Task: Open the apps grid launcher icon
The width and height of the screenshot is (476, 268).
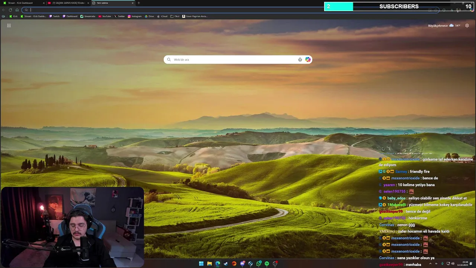Action: 9,25
